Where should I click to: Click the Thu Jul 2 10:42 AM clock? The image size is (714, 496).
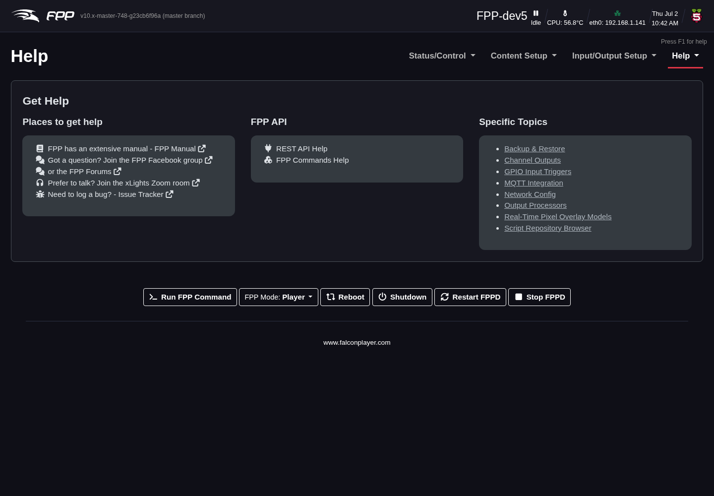tap(665, 18)
